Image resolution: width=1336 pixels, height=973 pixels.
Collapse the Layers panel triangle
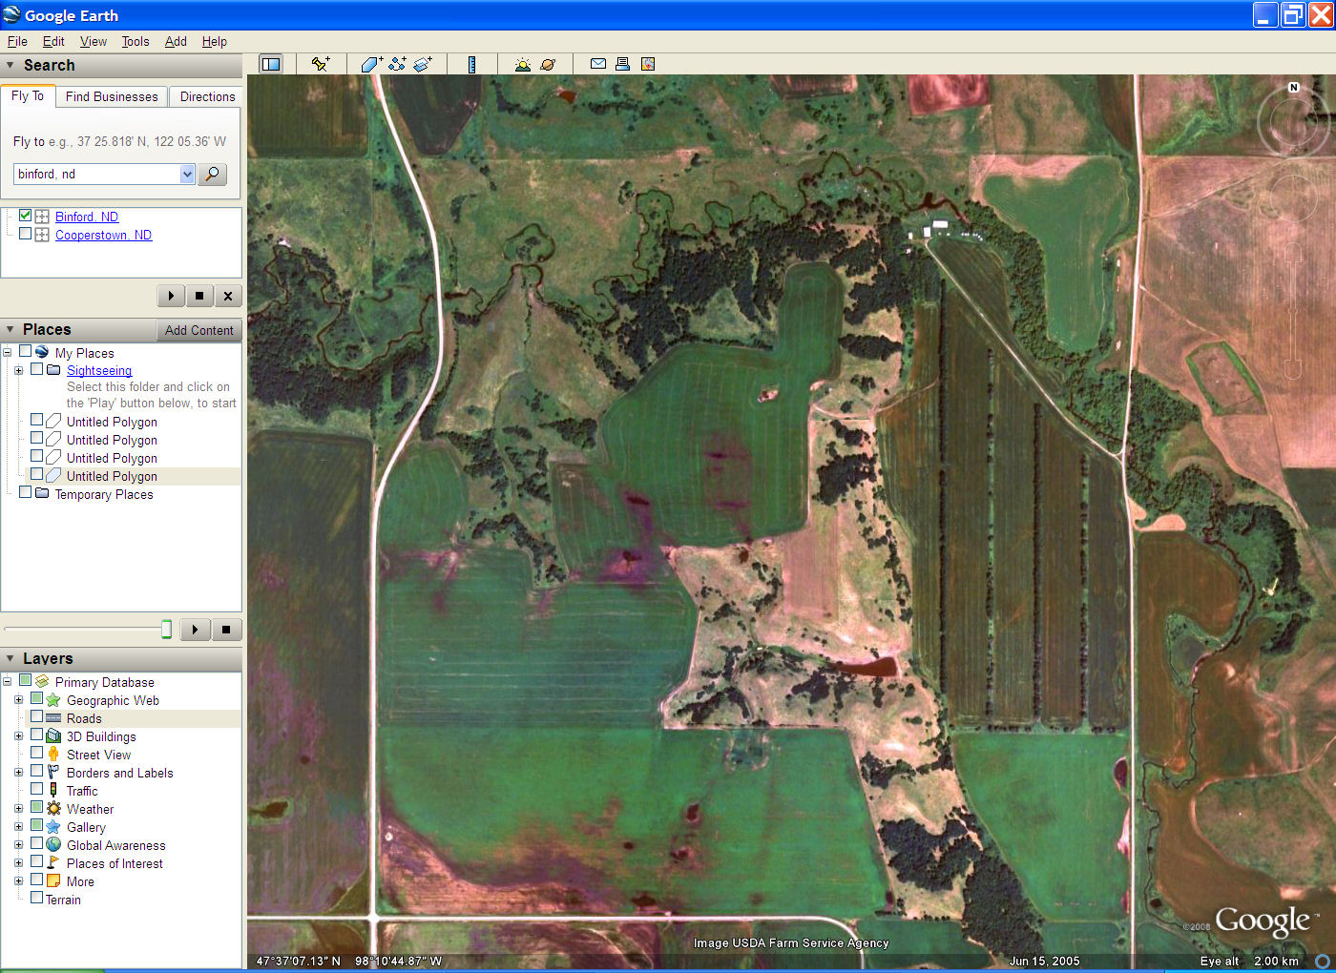[10, 658]
